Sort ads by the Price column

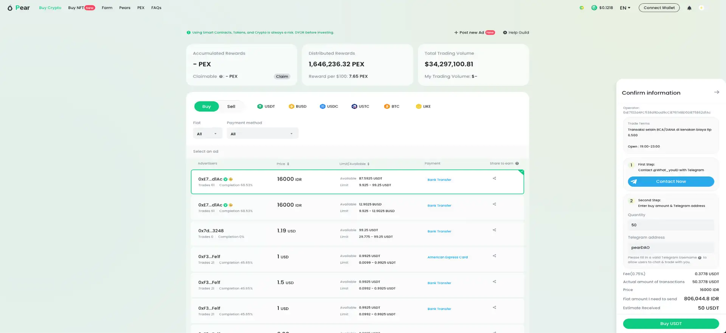pos(283,164)
